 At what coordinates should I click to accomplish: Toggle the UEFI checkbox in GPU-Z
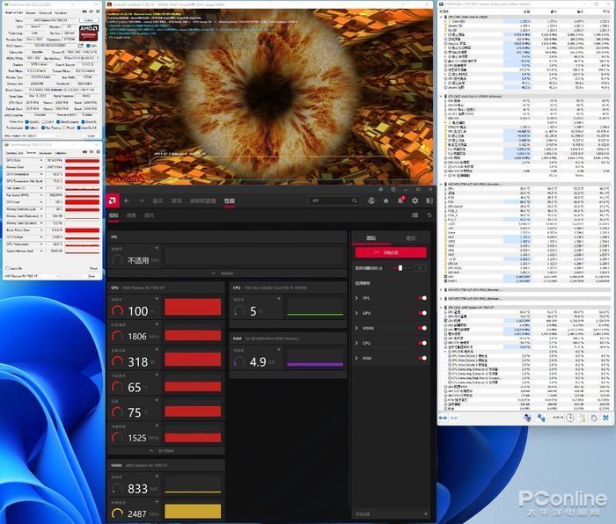pos(88,46)
